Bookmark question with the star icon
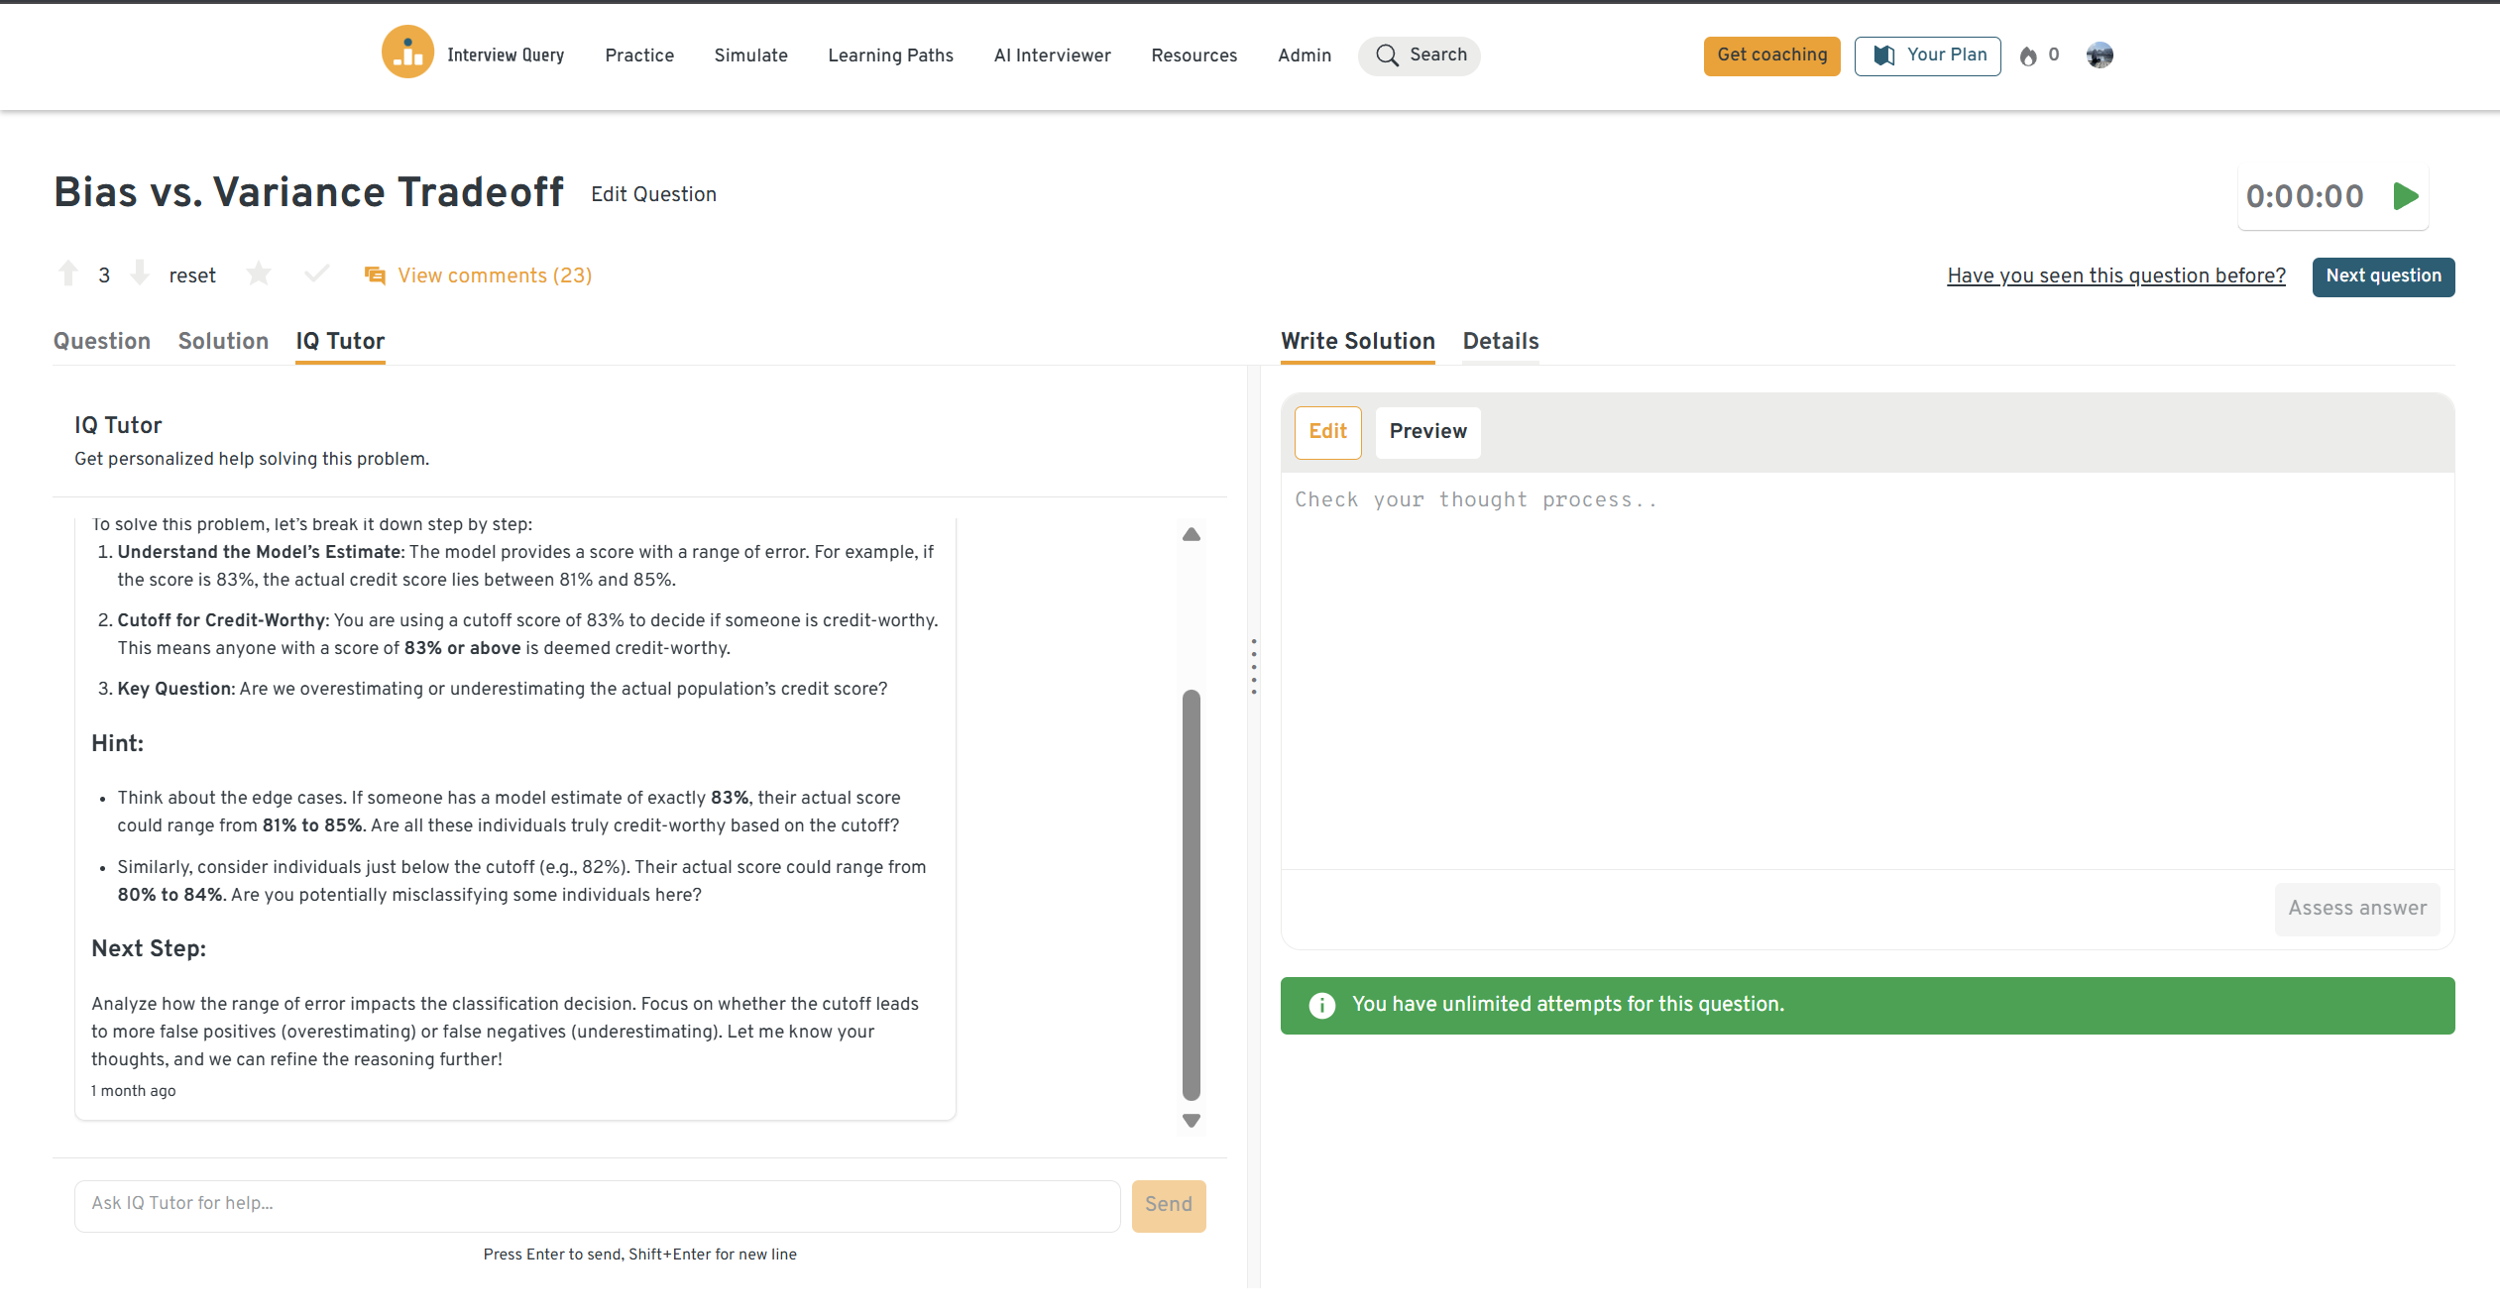This screenshot has height=1313, width=2500. pyautogui.click(x=259, y=274)
